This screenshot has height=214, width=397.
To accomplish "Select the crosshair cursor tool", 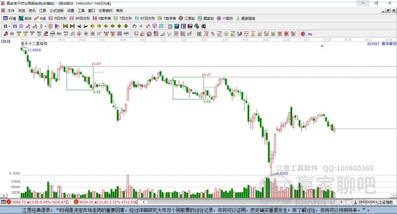I will click(141, 26).
